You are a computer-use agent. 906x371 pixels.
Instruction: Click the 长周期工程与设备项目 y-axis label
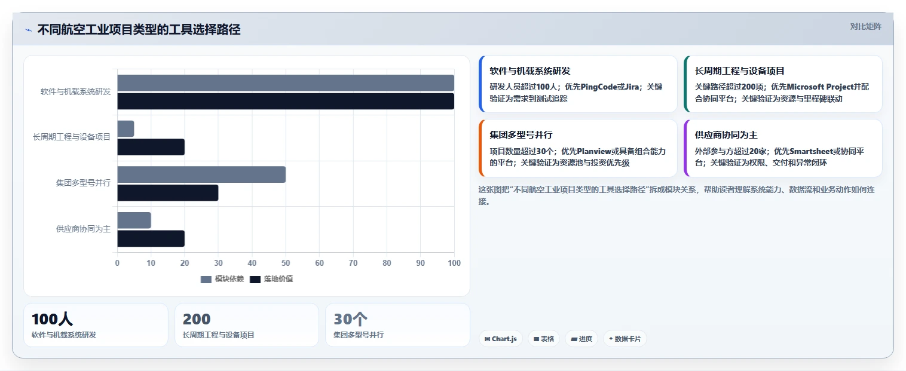[x=72, y=137]
